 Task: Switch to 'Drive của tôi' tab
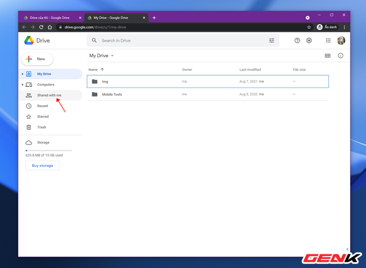click(x=50, y=18)
